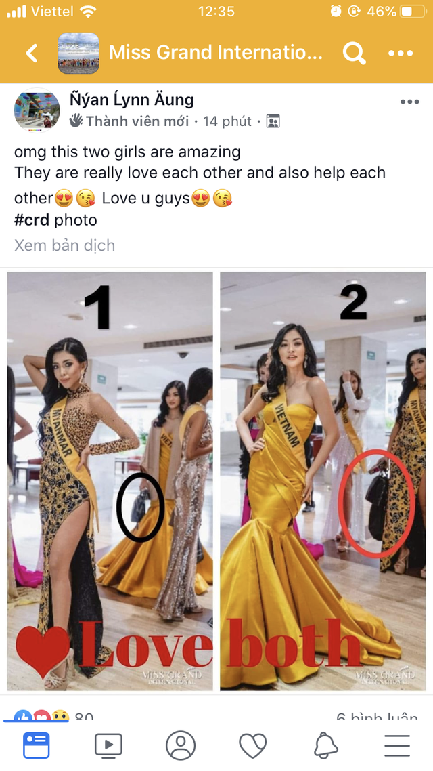The height and width of the screenshot is (771, 433).
Task: Tap the back arrow in the header
Action: pos(32,53)
